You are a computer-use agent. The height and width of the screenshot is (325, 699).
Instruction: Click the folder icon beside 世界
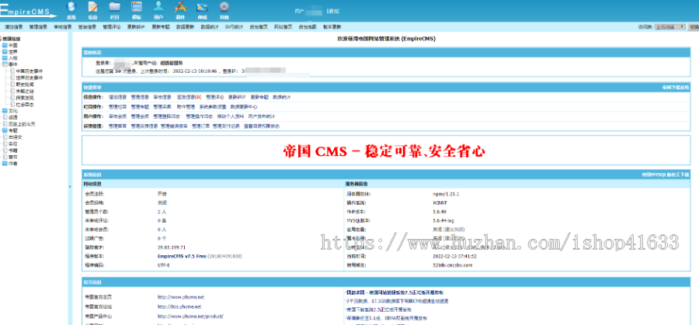pos(5,52)
